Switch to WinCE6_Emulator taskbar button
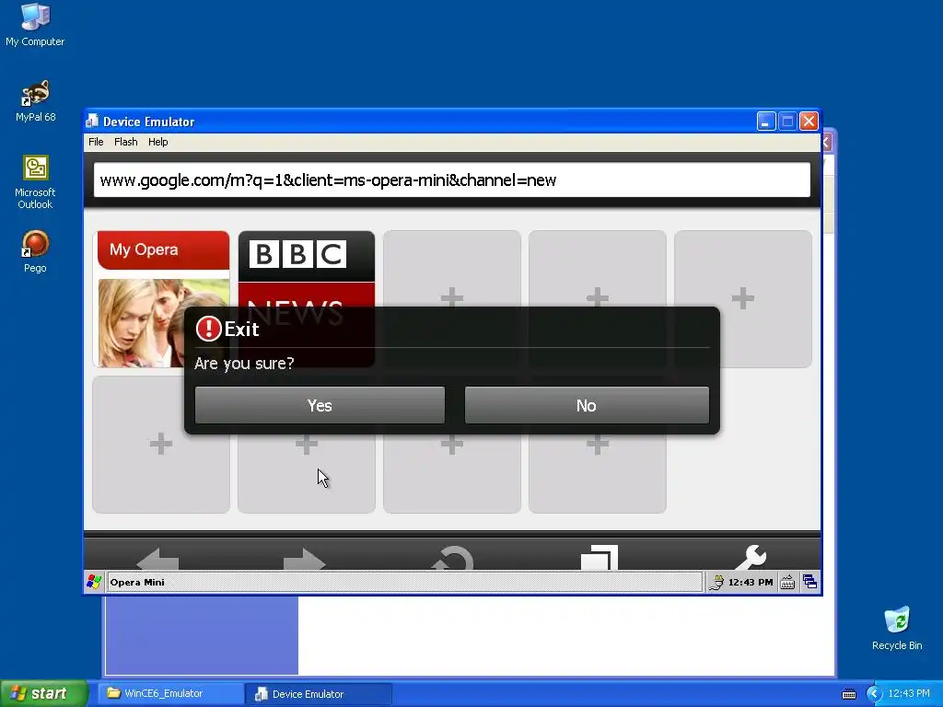This screenshot has height=707, width=943. (170, 694)
